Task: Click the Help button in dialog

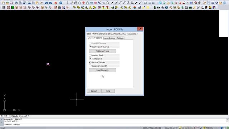Action: [108, 91]
